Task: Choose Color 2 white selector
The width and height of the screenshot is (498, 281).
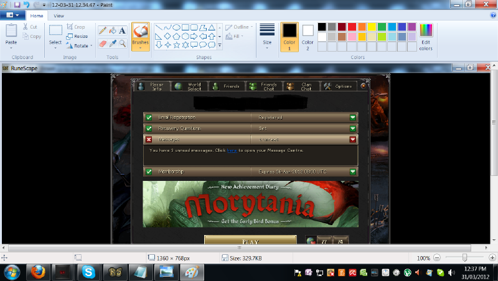Action: [308, 37]
